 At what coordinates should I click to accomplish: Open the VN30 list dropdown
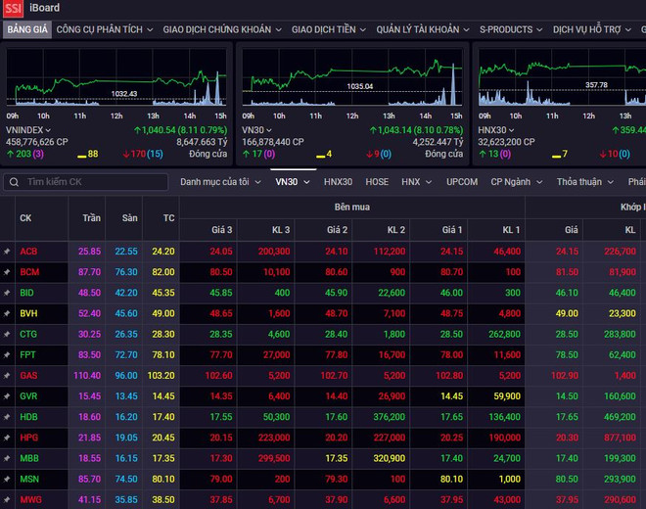pyautogui.click(x=292, y=182)
